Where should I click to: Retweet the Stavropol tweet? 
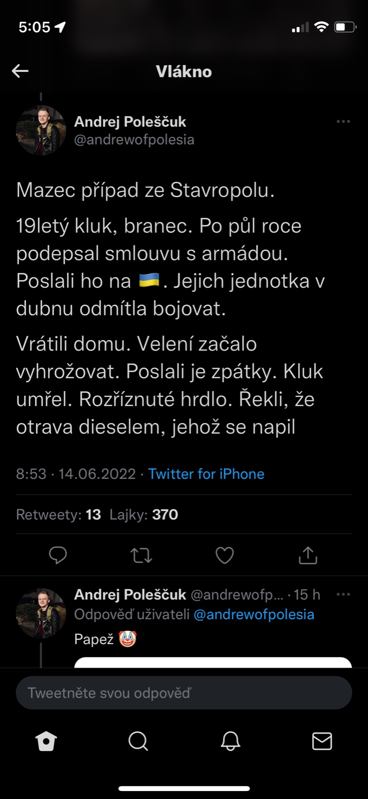(141, 555)
